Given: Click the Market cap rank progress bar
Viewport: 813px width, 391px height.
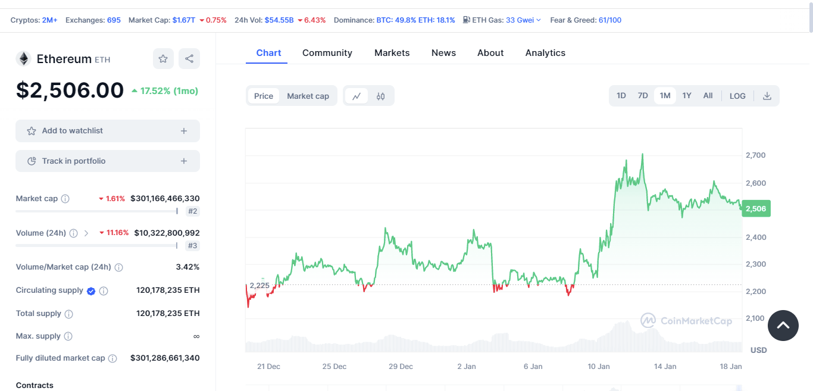Looking at the screenshot, I should coord(97,211).
